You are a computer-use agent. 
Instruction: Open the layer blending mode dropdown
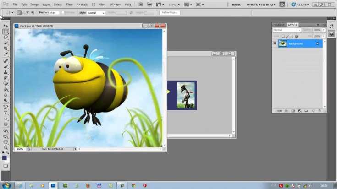coord(287,30)
